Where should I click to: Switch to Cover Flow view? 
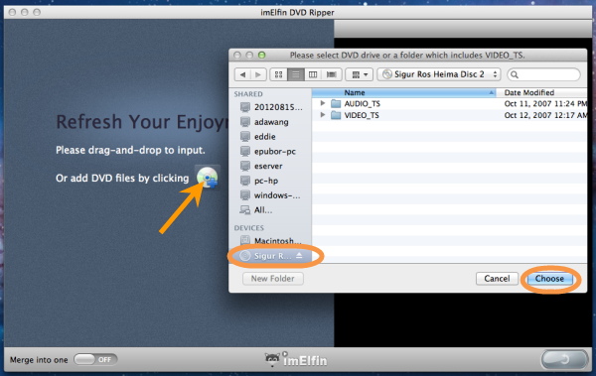[x=332, y=74]
